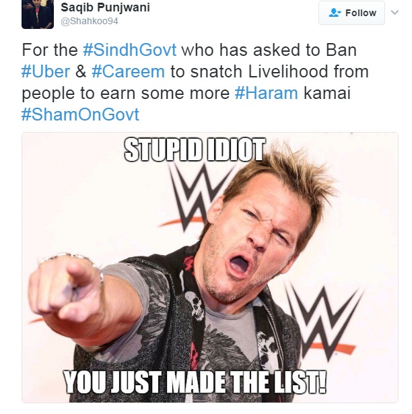Click the person-plus icon inside Follow

[x=335, y=13]
